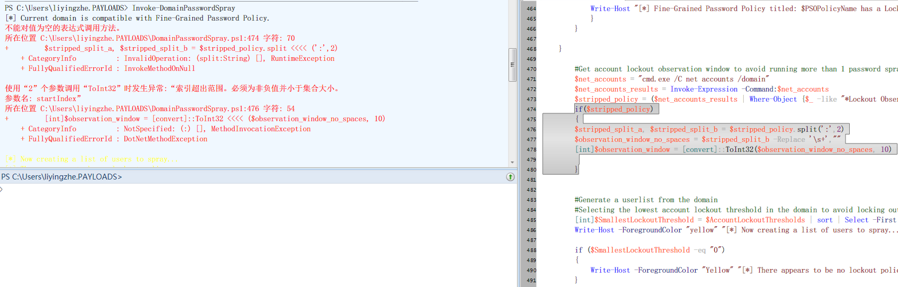The width and height of the screenshot is (898, 287).
Task: Click the '$net_accounts_results = Invoke-Expression' line
Action: [x=701, y=89]
